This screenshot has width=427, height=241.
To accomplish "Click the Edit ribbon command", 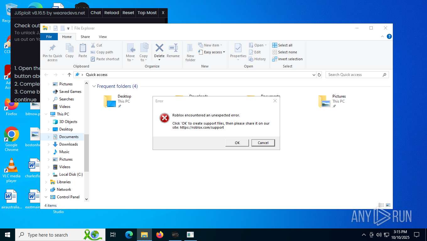I will tap(255, 52).
